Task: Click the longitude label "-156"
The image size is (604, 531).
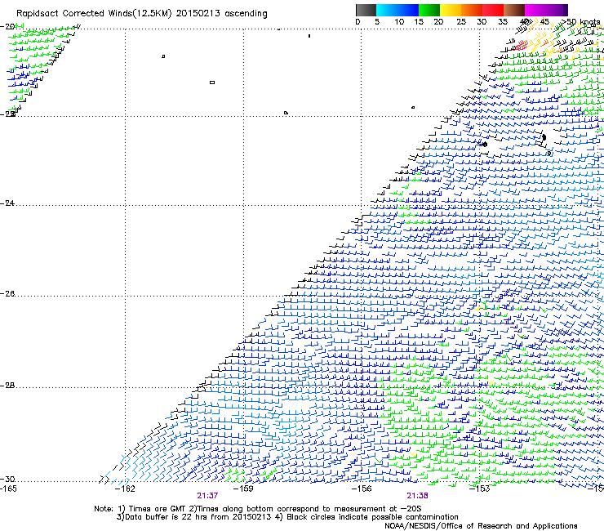Action: pyautogui.click(x=362, y=489)
